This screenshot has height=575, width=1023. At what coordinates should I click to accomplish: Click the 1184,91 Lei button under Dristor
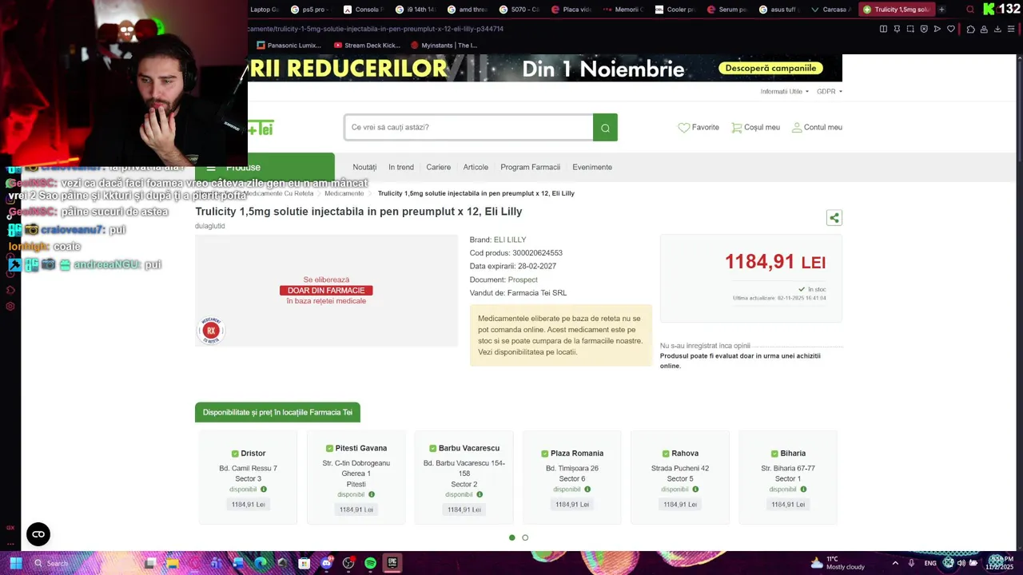click(248, 505)
